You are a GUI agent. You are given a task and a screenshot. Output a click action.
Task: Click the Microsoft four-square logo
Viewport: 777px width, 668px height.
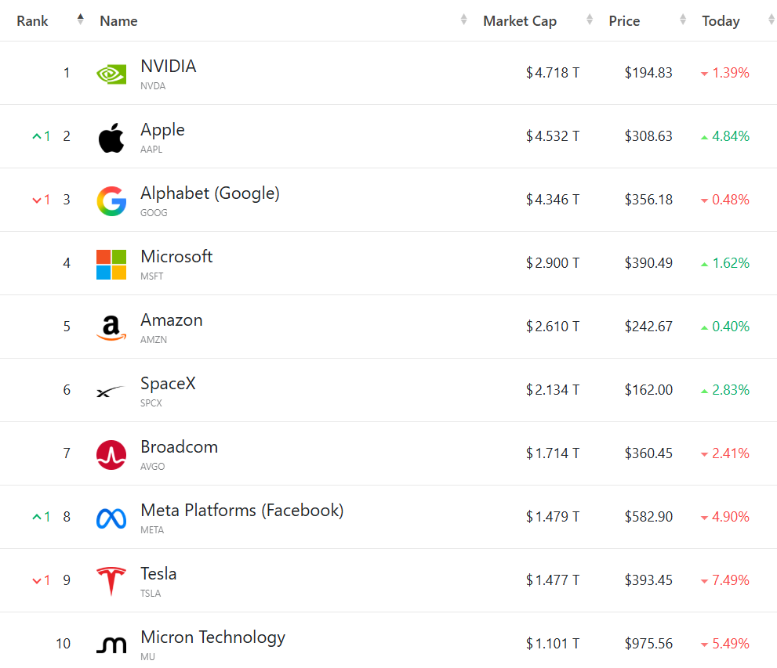[x=111, y=265]
